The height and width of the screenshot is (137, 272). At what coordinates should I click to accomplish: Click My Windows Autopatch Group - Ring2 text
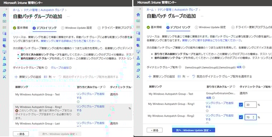(x=171, y=116)
